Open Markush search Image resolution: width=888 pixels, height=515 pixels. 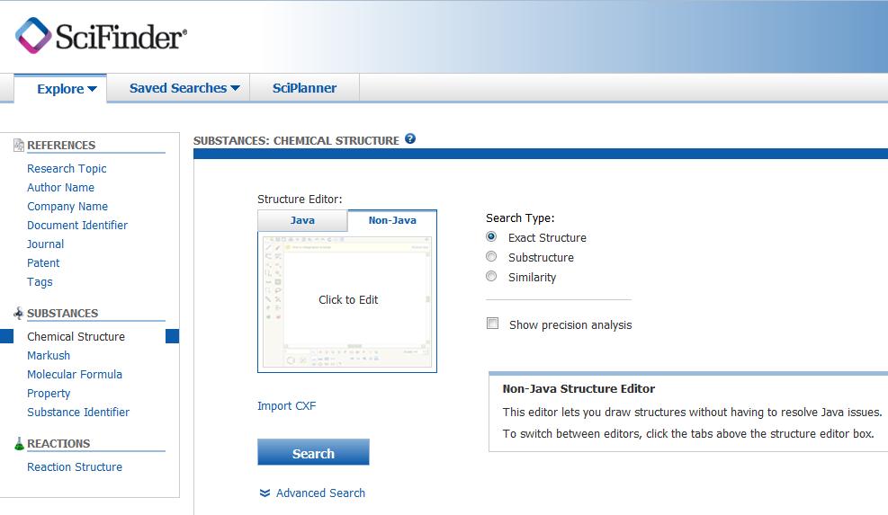[x=49, y=355]
